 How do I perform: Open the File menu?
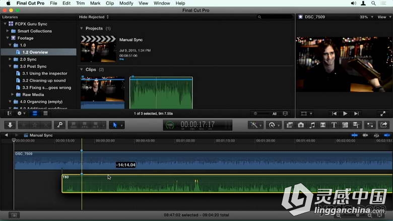coord(53,3)
